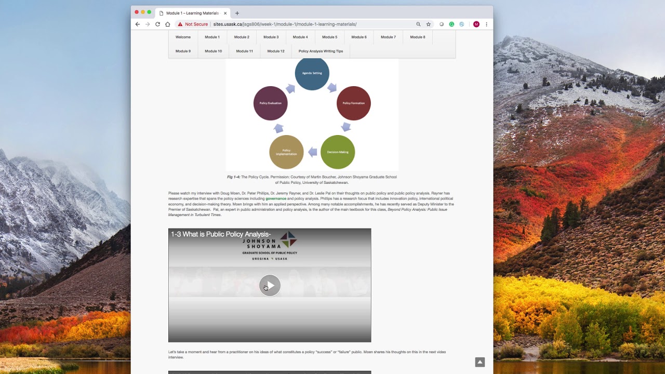Jump to top with the arrow button
665x374 pixels.
click(x=480, y=362)
